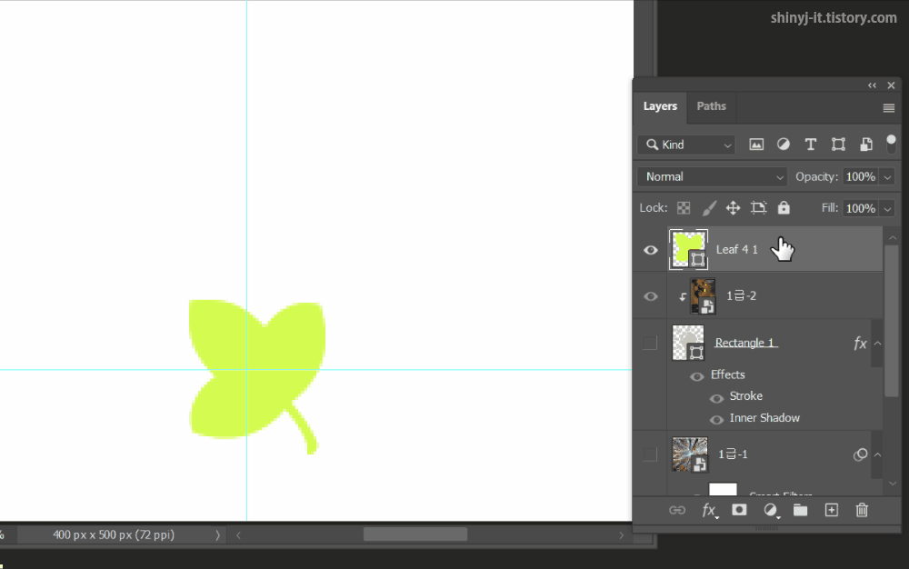Filter for adjustment layers icon

(784, 145)
